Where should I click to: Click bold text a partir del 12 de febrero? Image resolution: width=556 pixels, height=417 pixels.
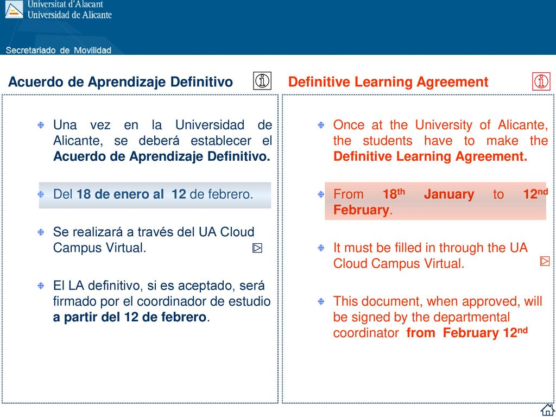[129, 317]
